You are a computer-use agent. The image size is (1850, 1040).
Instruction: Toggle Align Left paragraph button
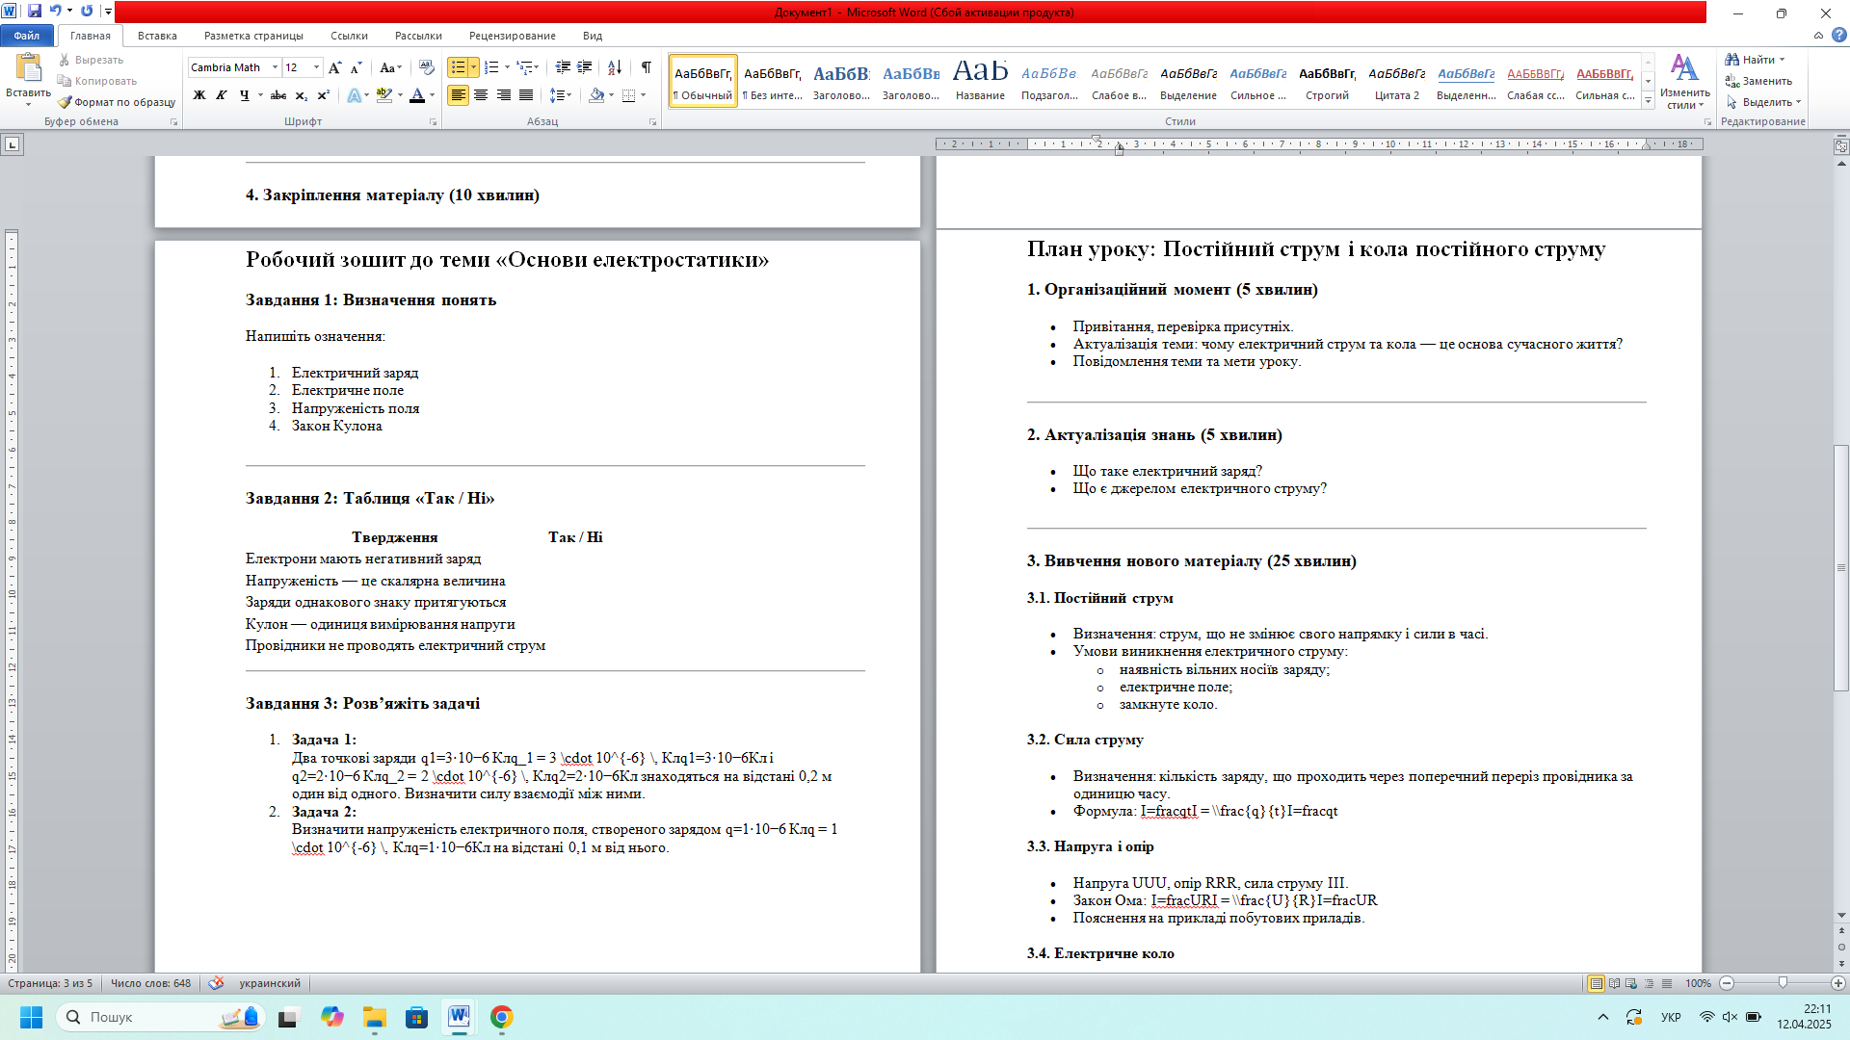[458, 95]
